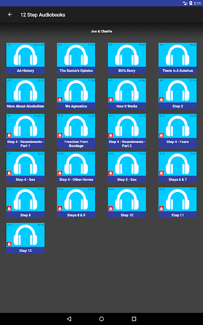Play The Doctor's Opinion headphones icon
The width and height of the screenshot is (203, 325).
click(x=76, y=55)
